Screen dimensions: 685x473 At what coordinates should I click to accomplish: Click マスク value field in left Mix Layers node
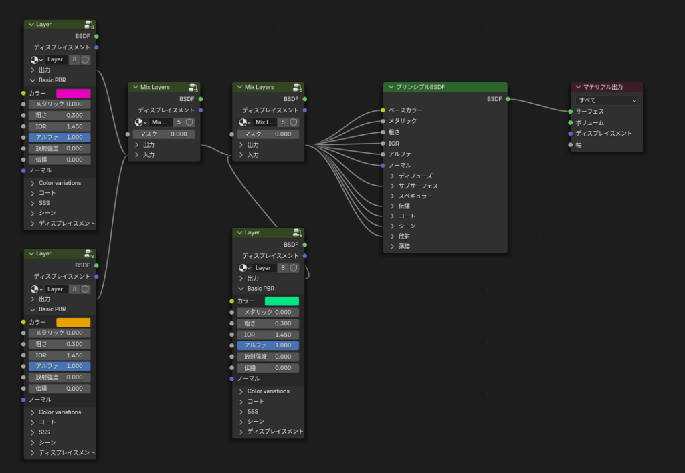click(x=163, y=134)
